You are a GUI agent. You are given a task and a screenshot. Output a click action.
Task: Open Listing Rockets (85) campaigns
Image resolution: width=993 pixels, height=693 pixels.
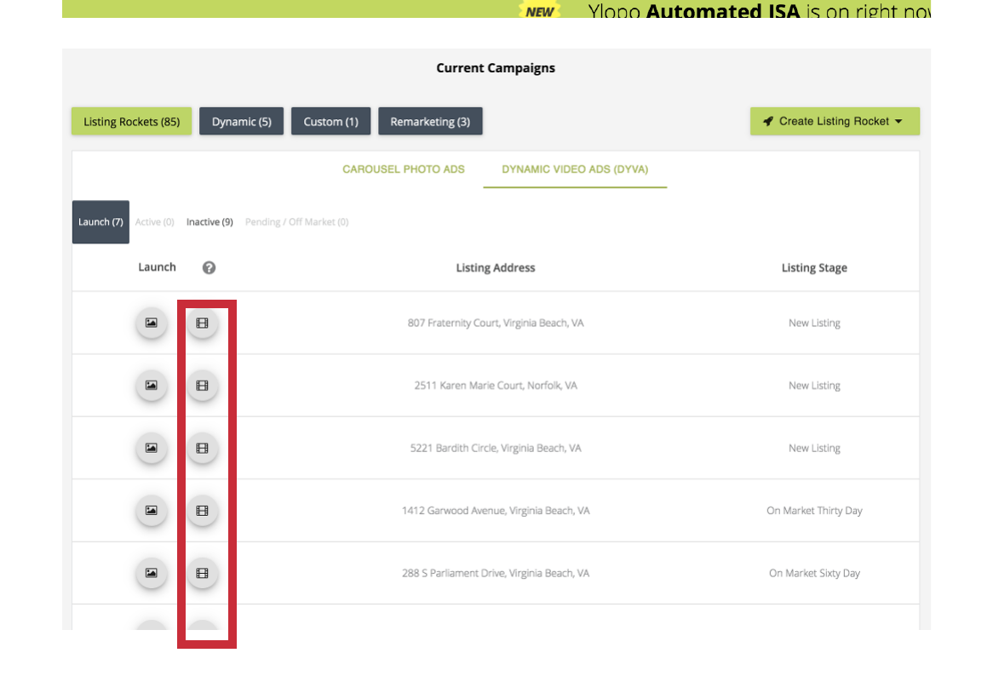tap(131, 122)
